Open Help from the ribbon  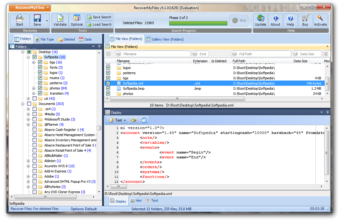[290, 20]
